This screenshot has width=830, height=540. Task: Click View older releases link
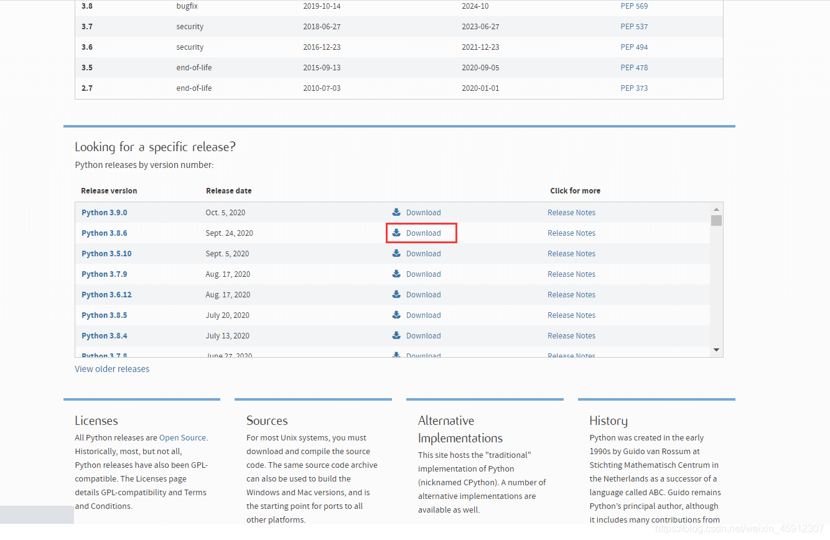pos(112,369)
